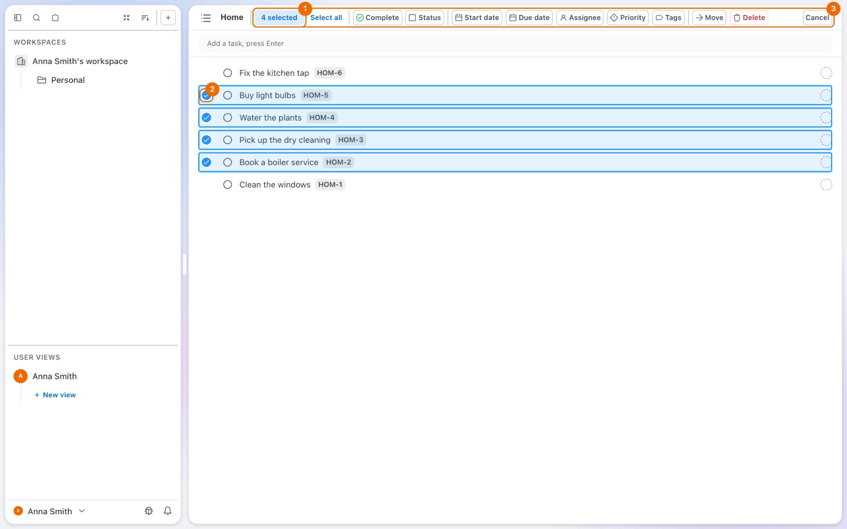Click the Home title
847x529 pixels.
pyautogui.click(x=232, y=17)
